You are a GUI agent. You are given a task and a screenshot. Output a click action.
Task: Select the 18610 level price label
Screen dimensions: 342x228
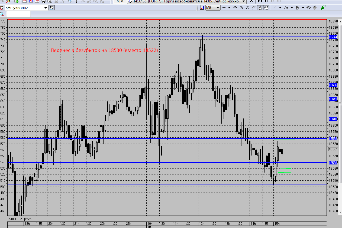(333, 119)
